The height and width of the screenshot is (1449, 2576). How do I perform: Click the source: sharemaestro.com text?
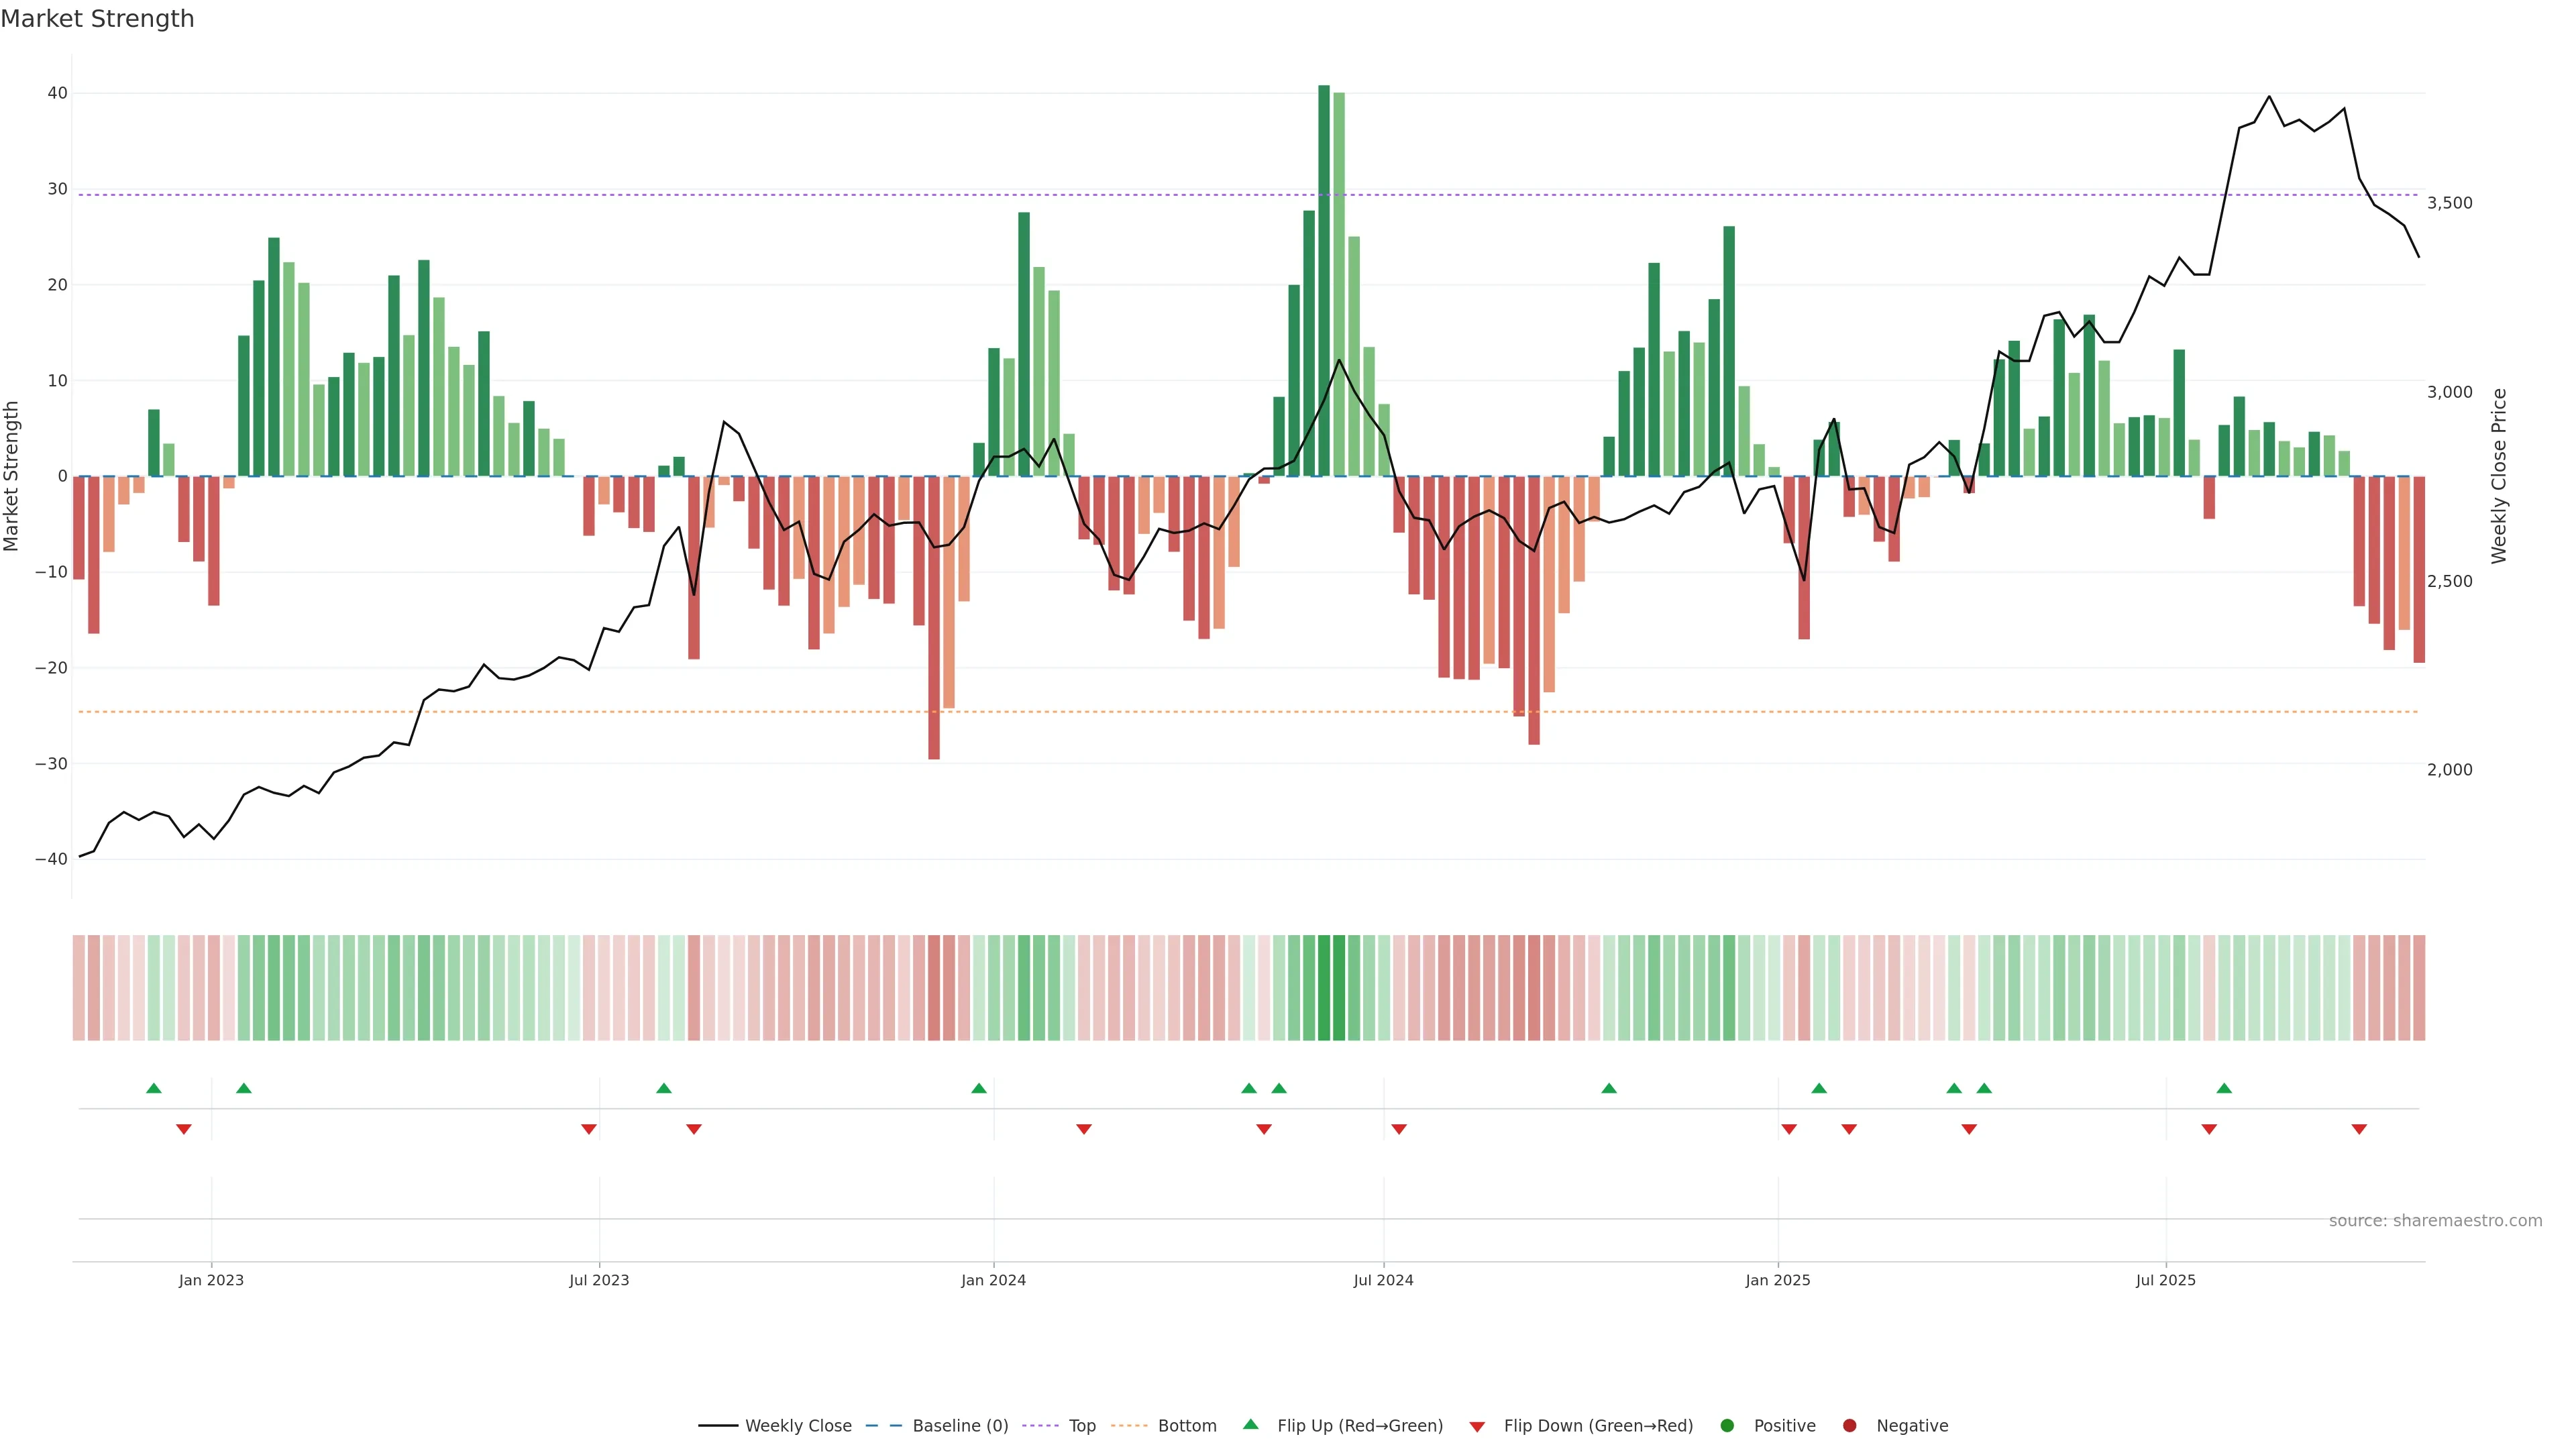tap(2435, 1221)
